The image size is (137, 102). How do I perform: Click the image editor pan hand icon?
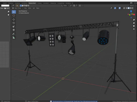pos(8,15)
